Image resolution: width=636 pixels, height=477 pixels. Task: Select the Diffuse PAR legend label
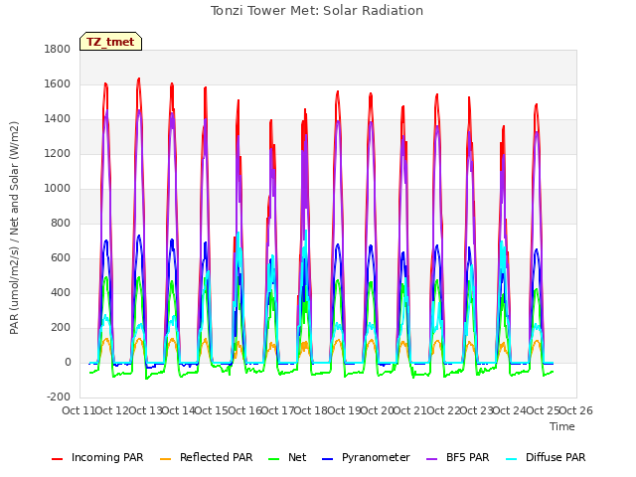[x=556, y=457]
